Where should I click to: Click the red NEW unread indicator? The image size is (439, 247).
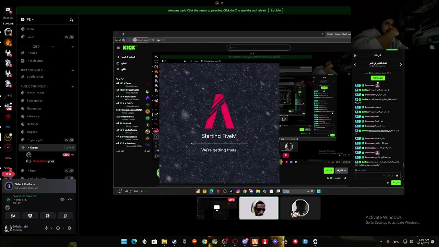[x=8, y=174]
